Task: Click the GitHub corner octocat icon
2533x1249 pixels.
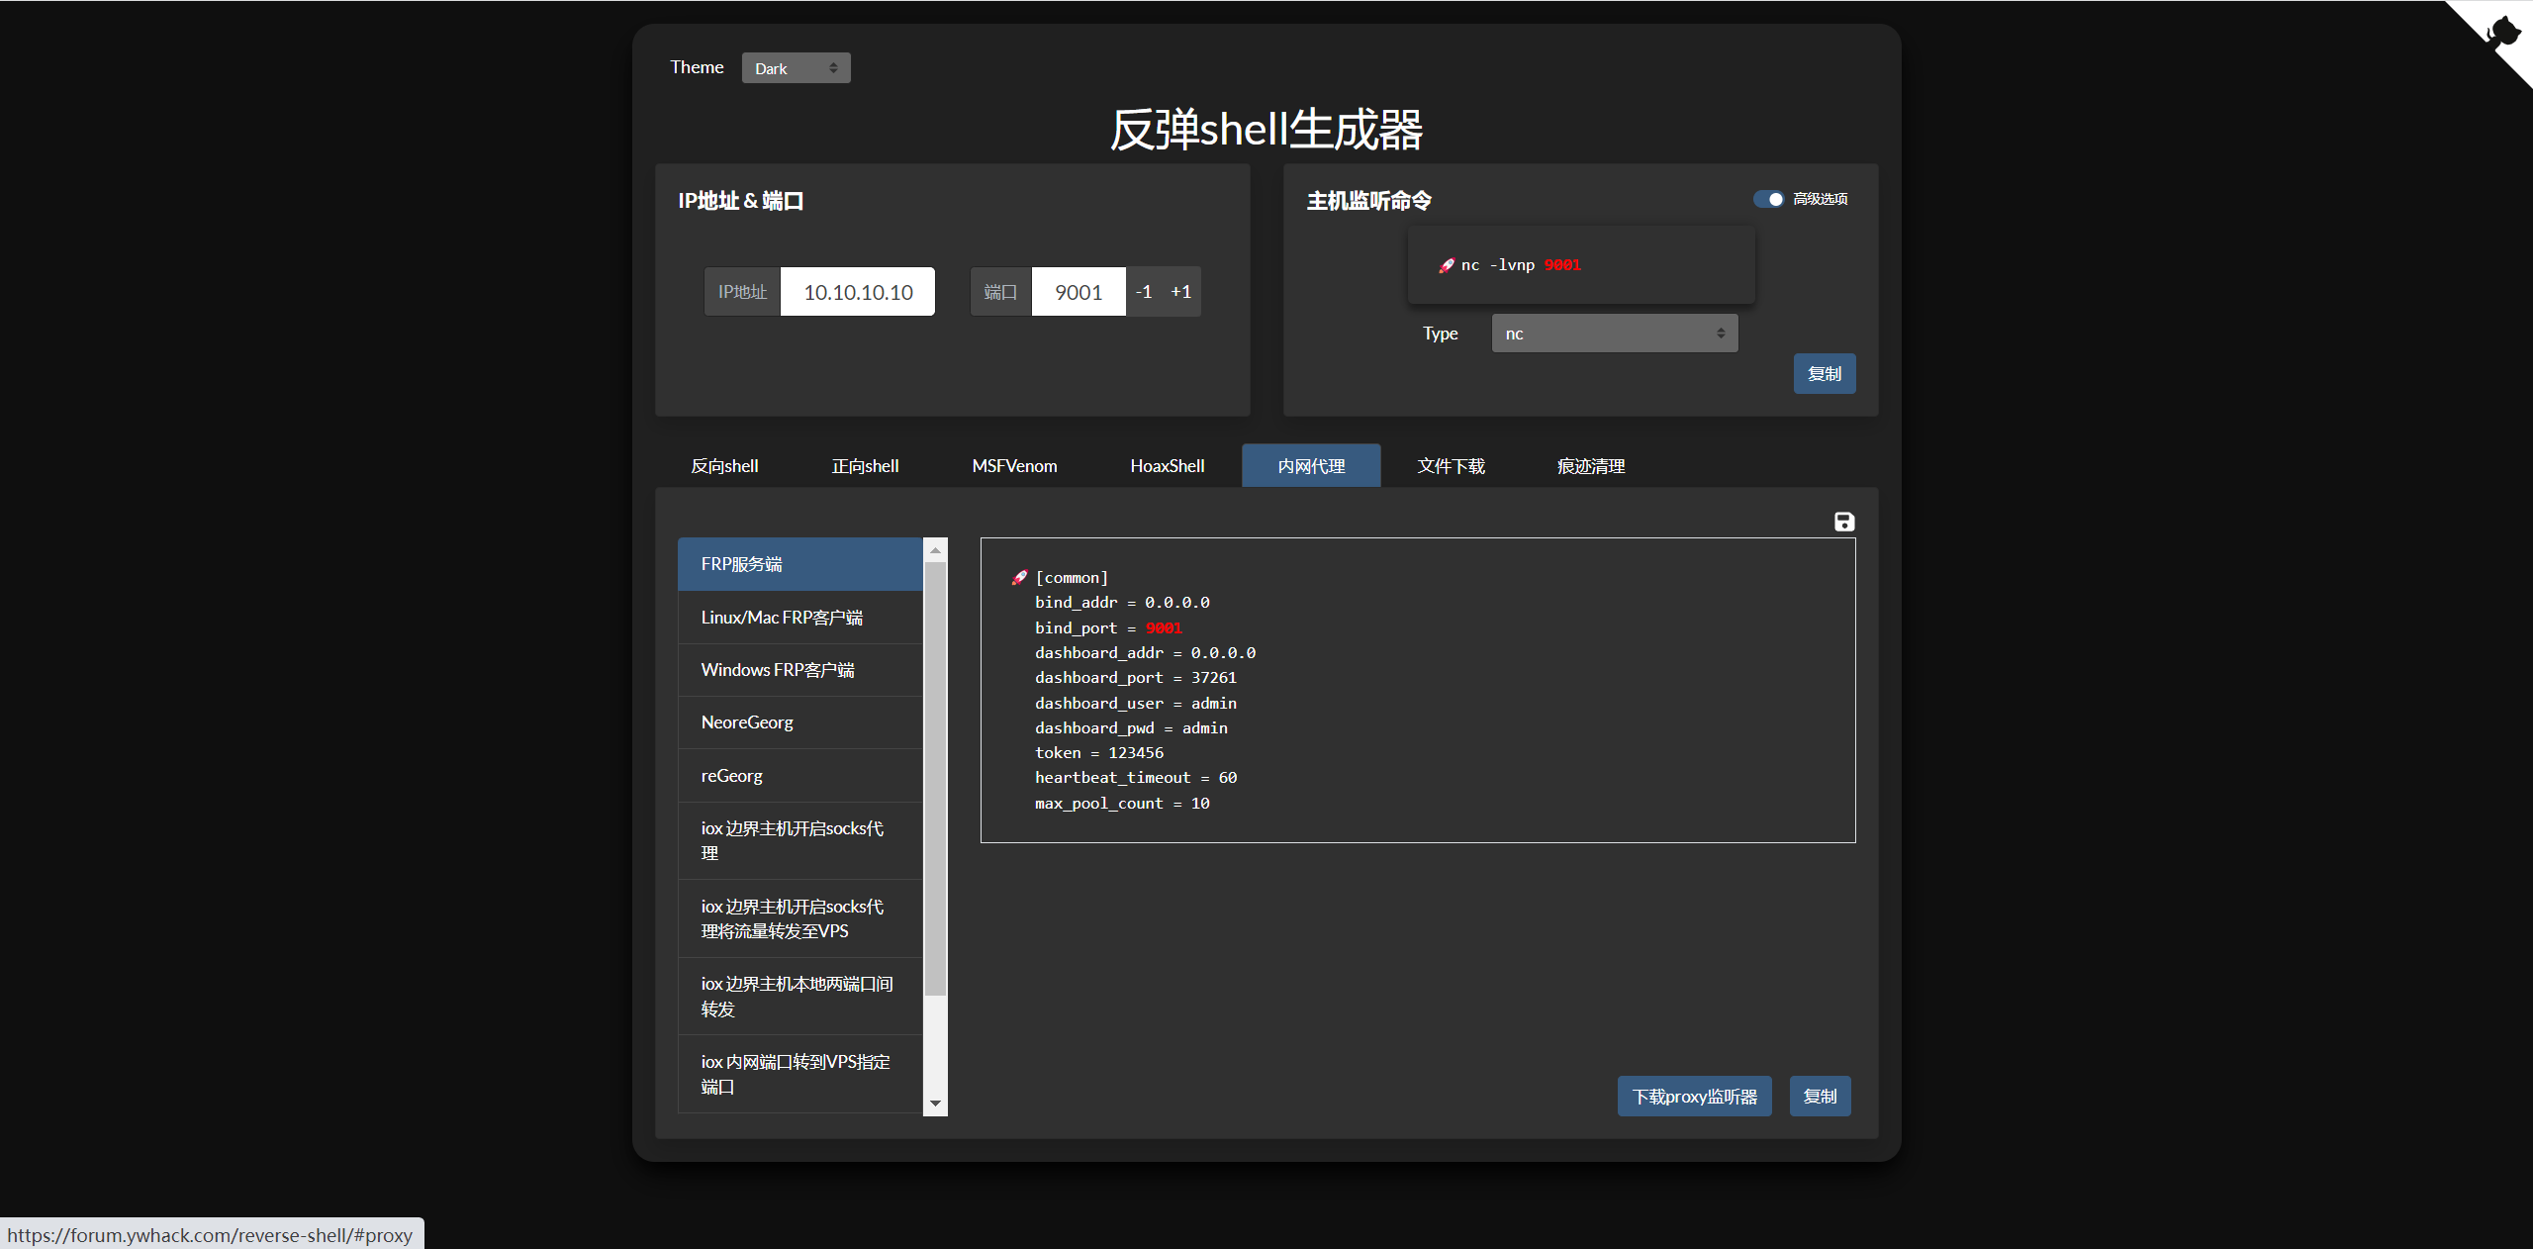Action: [2503, 32]
